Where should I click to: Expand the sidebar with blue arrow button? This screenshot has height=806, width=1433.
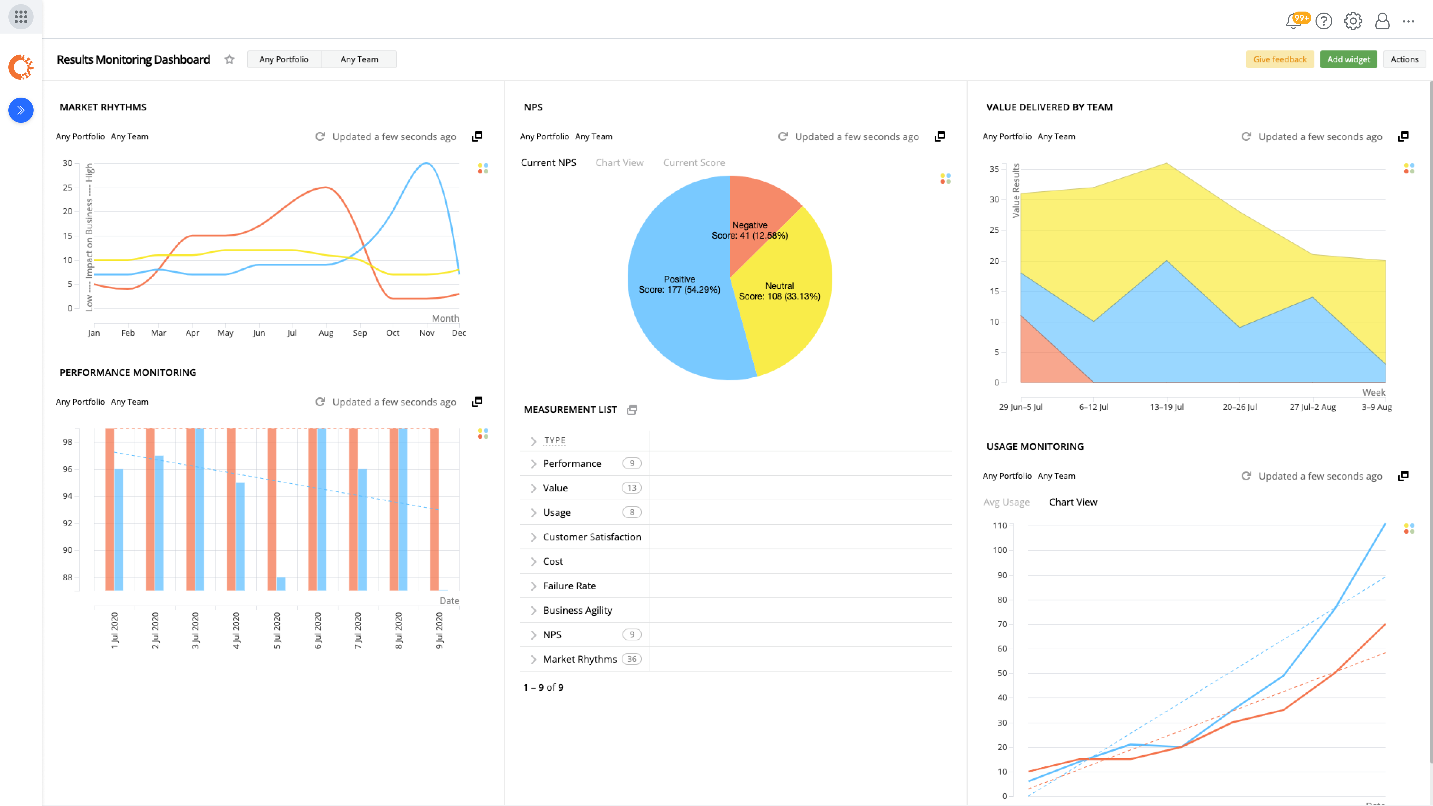tap(20, 110)
